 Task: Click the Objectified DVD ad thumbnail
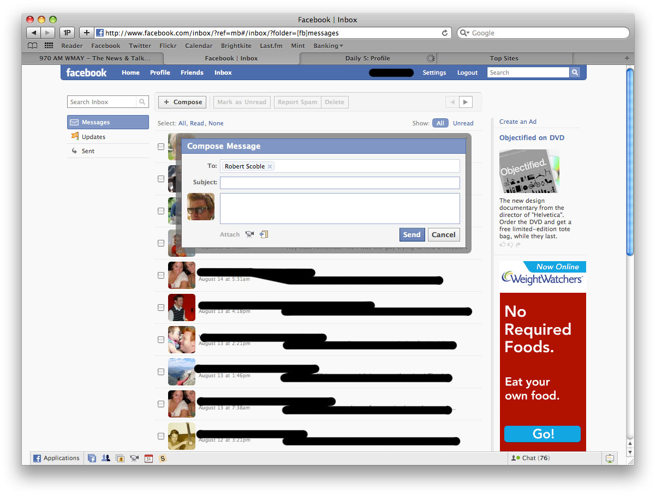[x=529, y=171]
